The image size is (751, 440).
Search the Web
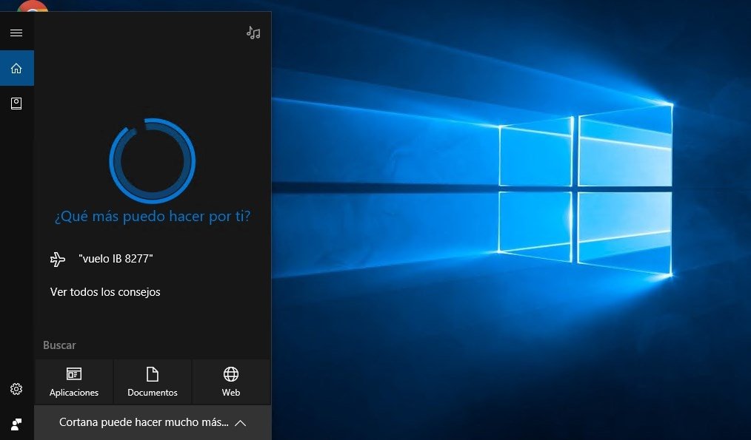231,382
